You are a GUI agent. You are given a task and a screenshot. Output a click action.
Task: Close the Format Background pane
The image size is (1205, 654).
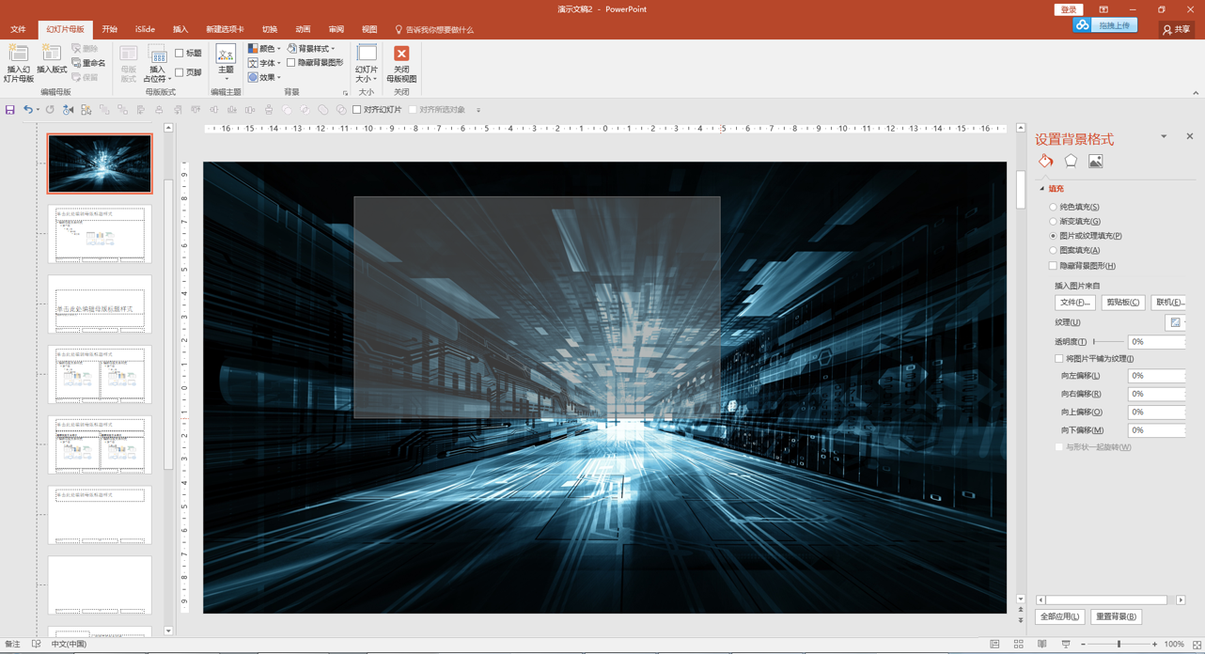pyautogui.click(x=1189, y=136)
